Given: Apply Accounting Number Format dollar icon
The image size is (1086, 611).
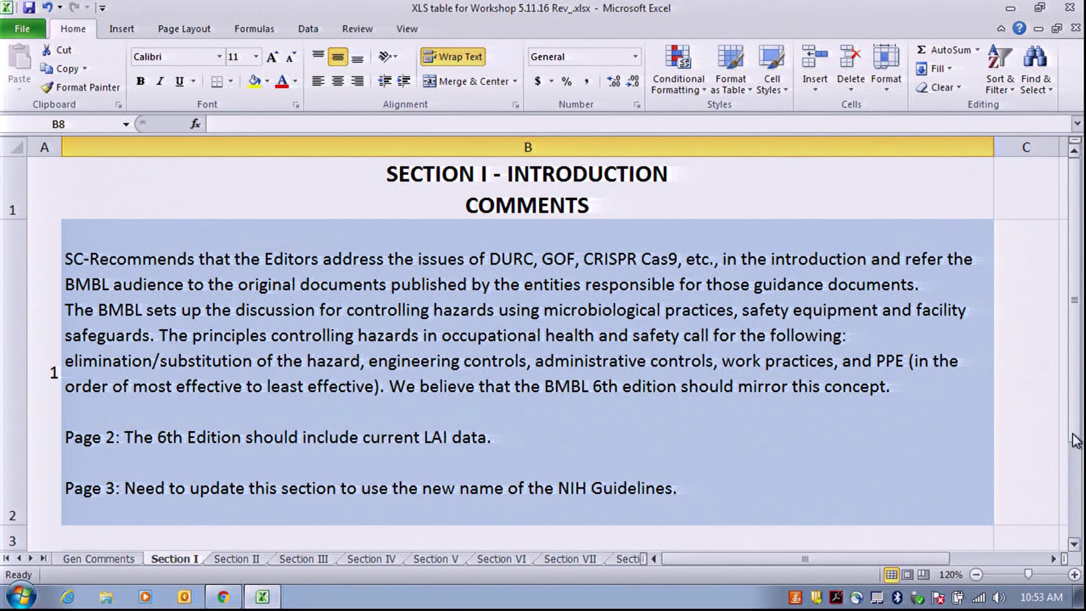Looking at the screenshot, I should (x=537, y=81).
